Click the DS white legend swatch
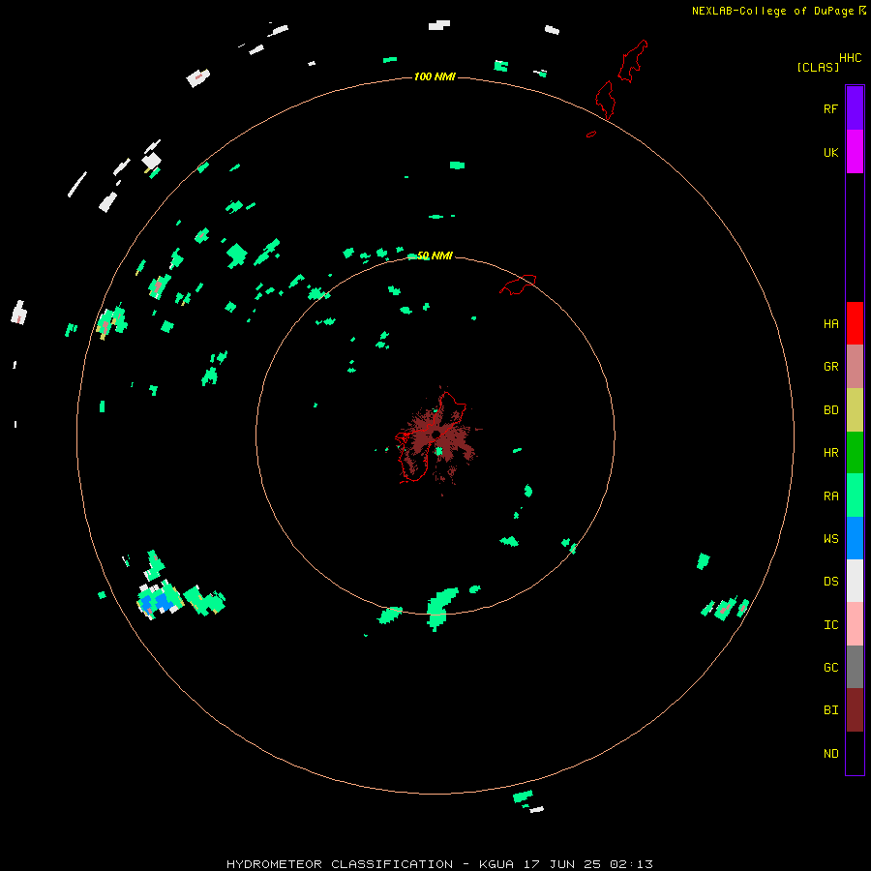This screenshot has width=871, height=871. [x=855, y=581]
